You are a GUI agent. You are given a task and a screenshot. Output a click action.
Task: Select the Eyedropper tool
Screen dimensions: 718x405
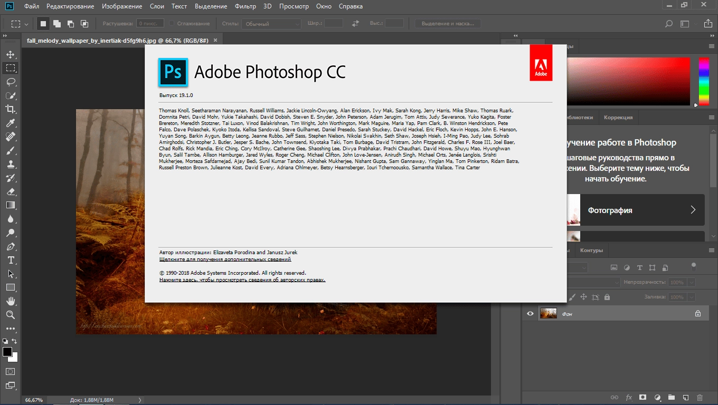pos(11,123)
